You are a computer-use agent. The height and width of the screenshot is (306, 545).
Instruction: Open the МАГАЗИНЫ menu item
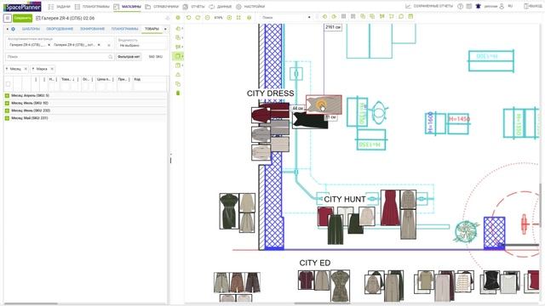coord(127,7)
